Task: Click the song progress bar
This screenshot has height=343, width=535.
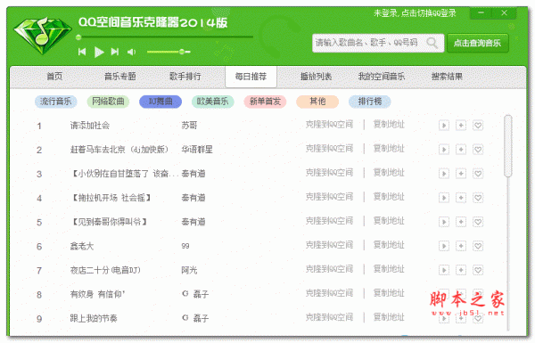Action: click(x=166, y=37)
